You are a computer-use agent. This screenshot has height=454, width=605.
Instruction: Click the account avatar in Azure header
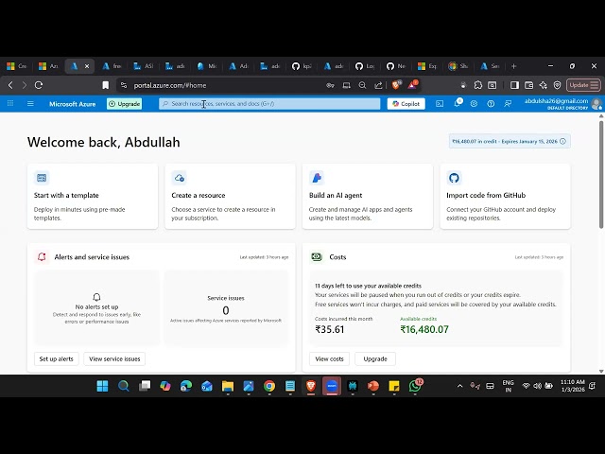[x=596, y=104]
